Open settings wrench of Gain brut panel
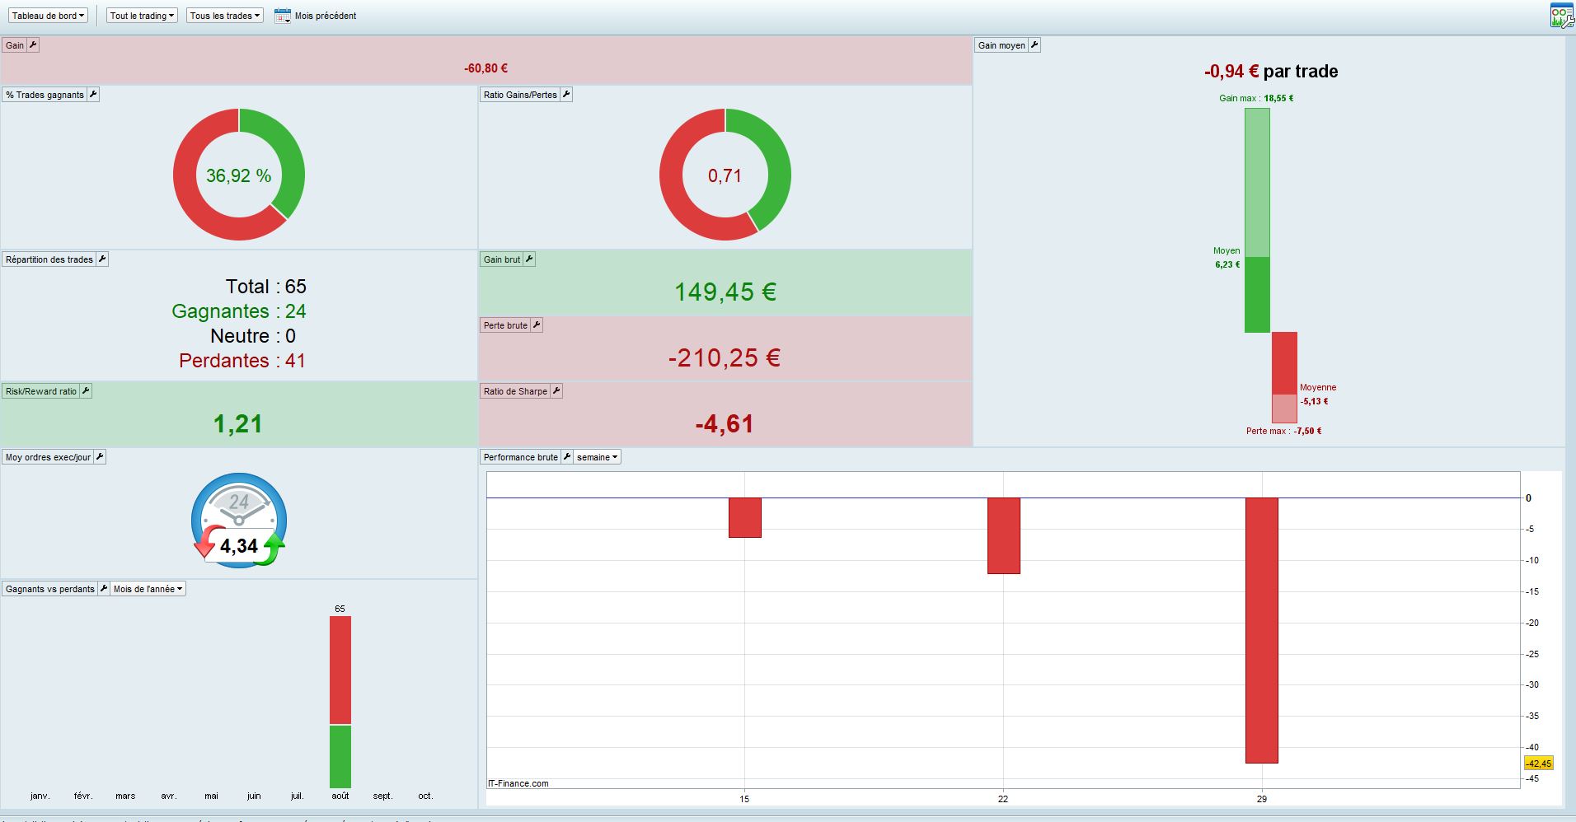 [x=530, y=259]
